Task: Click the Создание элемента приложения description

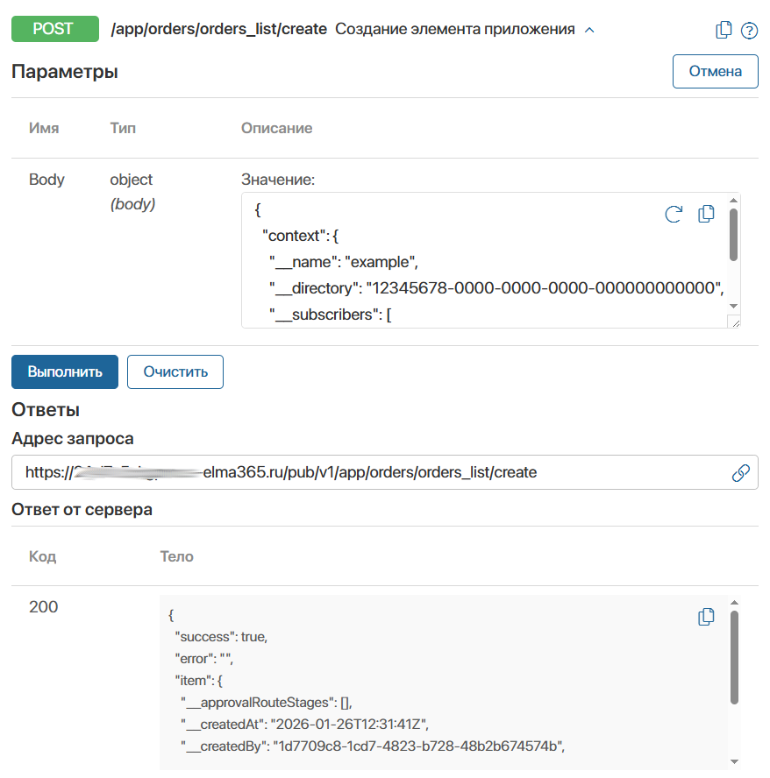Action: [455, 29]
